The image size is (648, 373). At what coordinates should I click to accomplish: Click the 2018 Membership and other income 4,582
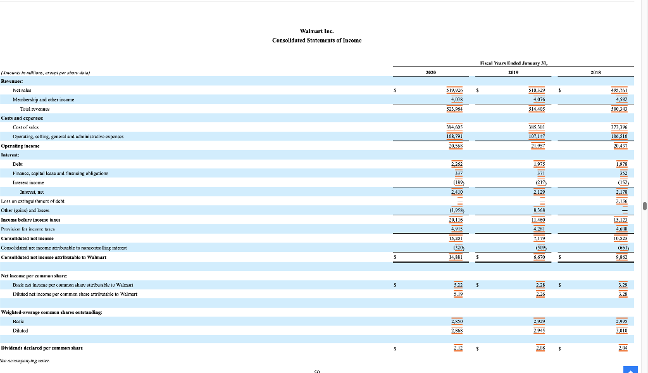point(621,99)
